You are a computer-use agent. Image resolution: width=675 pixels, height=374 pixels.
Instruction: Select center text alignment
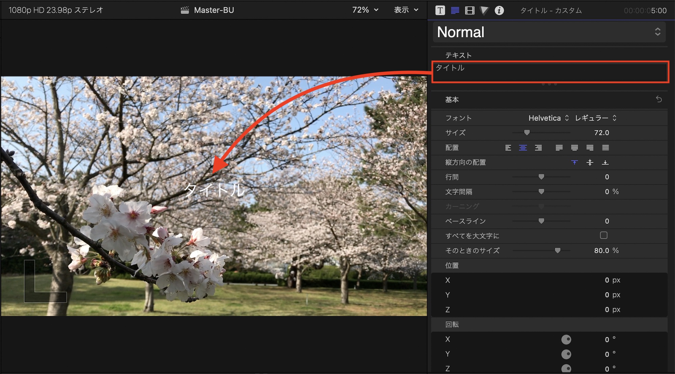click(523, 148)
